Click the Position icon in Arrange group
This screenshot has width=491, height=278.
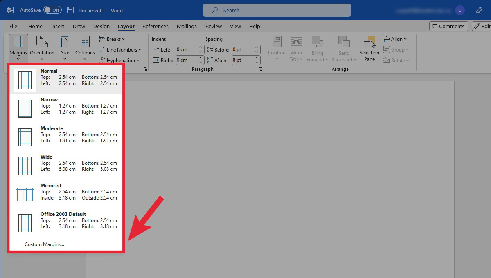[x=276, y=48]
